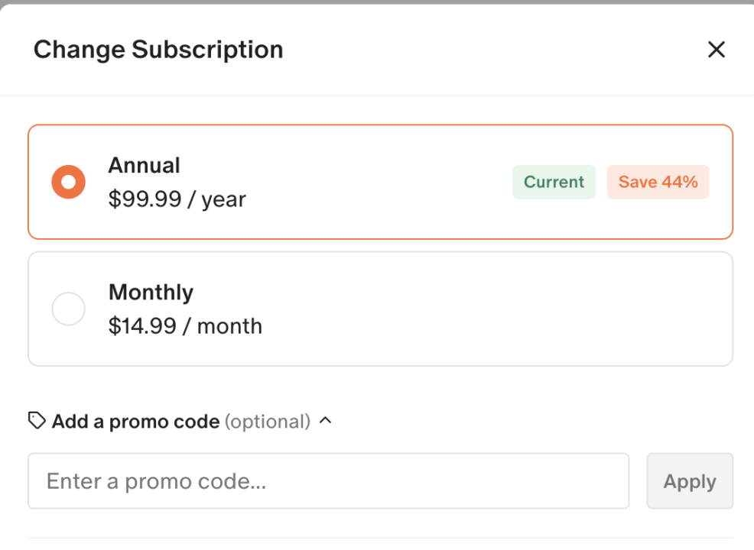
Task: Click the Add a promo code label
Action: (135, 421)
